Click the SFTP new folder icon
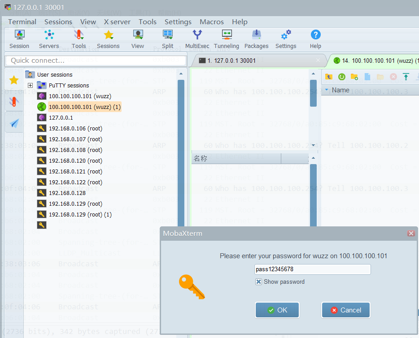Screen dimensions: 419x338 click(354, 77)
